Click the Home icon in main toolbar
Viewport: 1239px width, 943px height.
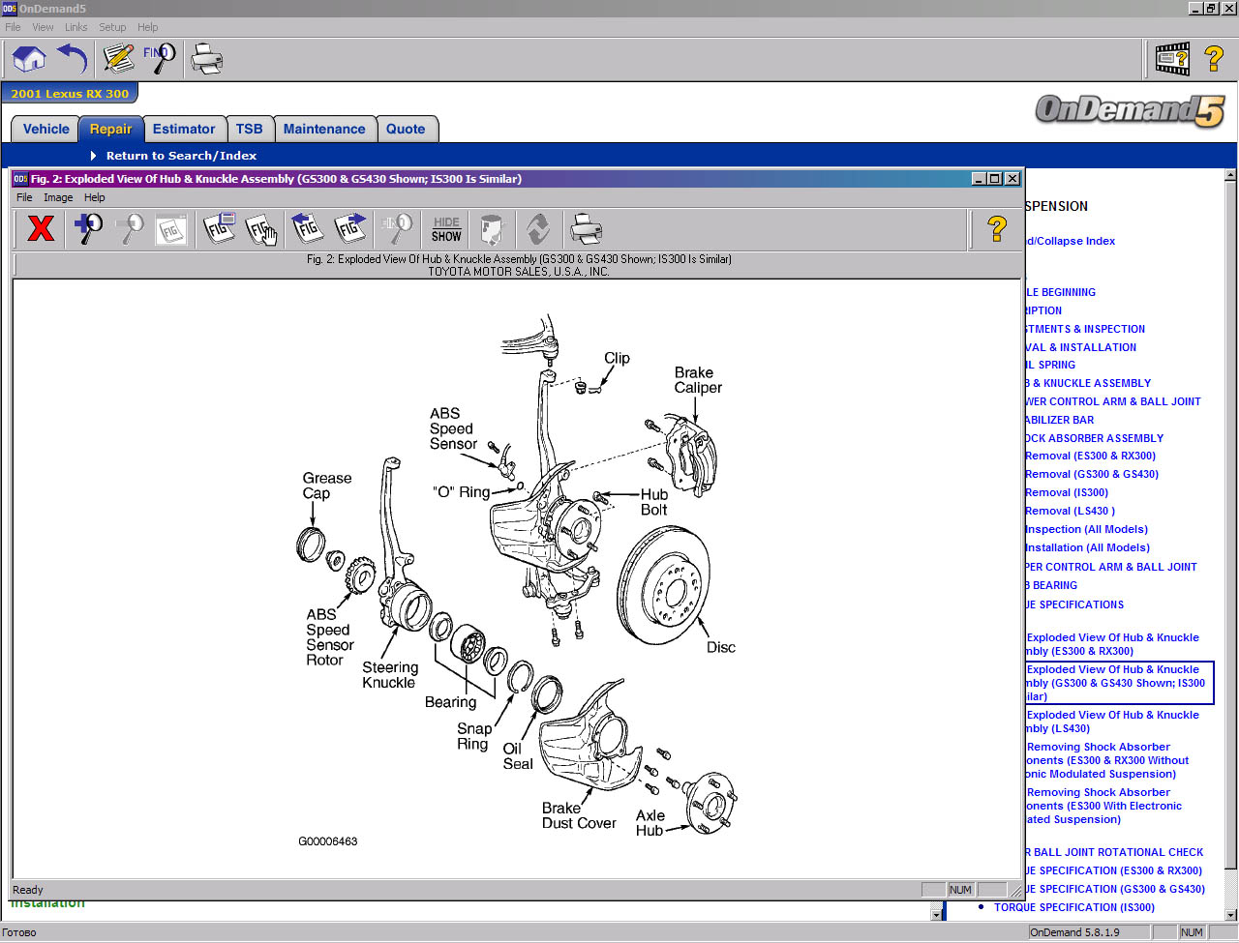click(x=29, y=59)
